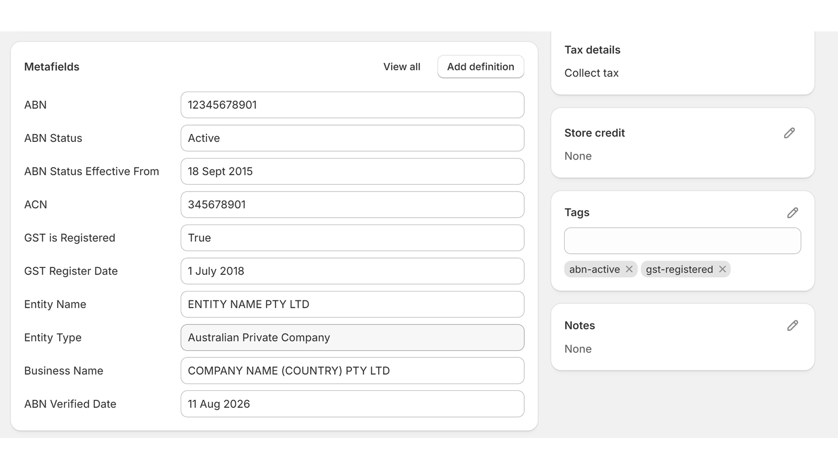
Task: Click the Tags heading
Action: tap(577, 212)
